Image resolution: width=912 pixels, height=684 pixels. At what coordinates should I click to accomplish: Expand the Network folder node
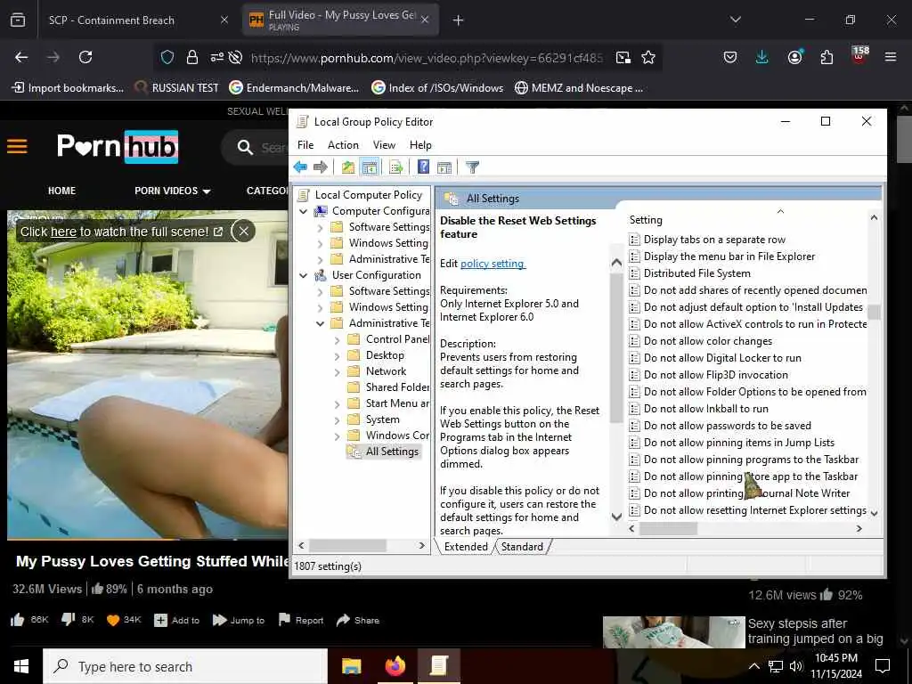(x=338, y=371)
